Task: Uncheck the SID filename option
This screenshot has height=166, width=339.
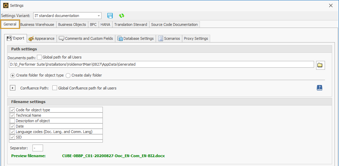Action: [13, 137]
